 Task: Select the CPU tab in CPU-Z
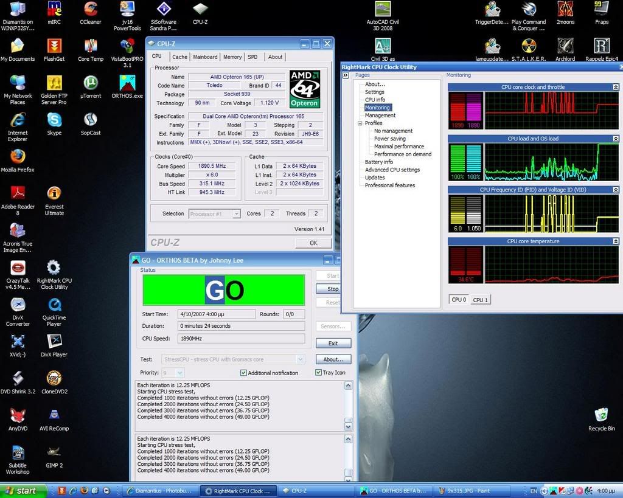(x=157, y=57)
